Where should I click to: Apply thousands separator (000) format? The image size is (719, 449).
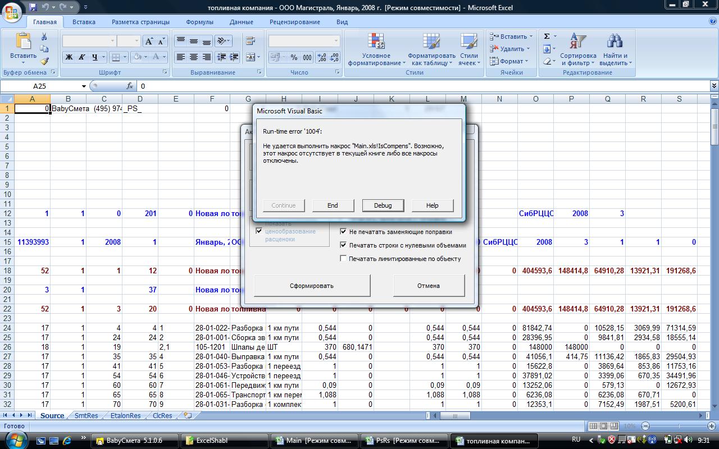(x=307, y=57)
